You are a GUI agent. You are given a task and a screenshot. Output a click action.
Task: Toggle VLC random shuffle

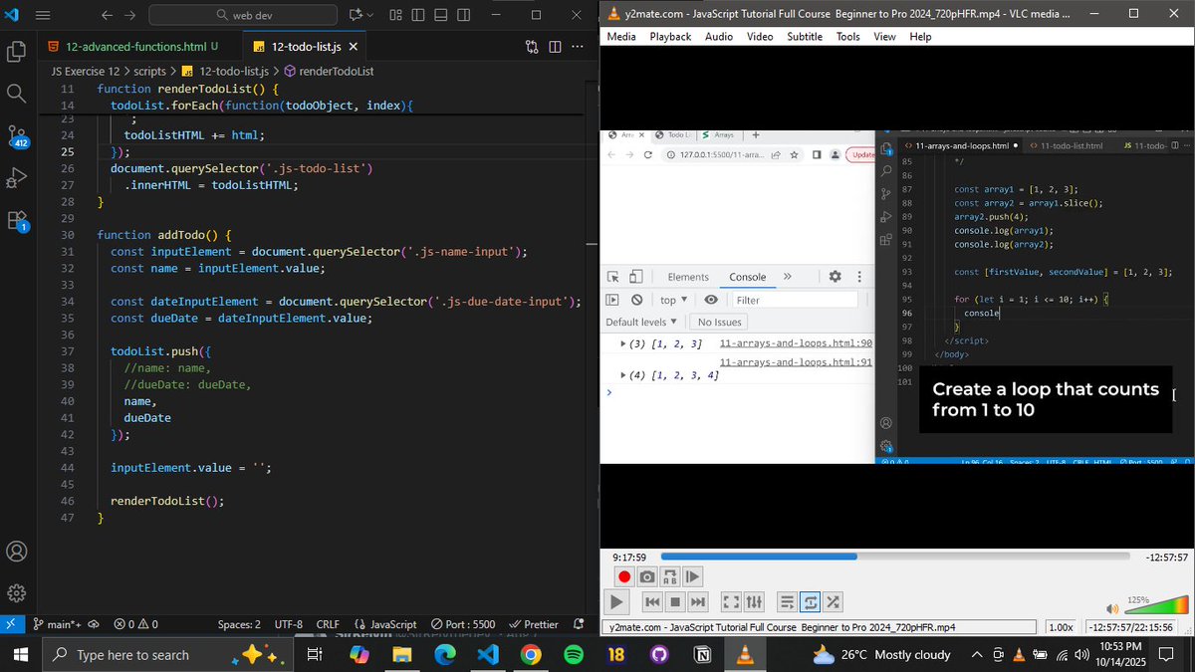[x=833, y=601]
